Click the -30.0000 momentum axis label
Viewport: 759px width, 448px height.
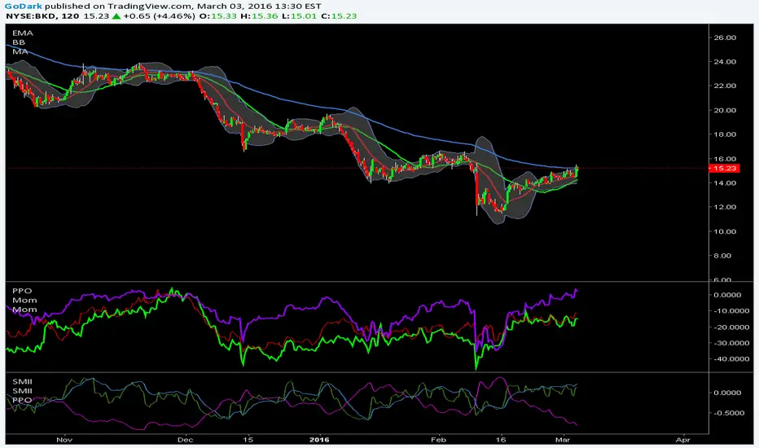point(731,343)
